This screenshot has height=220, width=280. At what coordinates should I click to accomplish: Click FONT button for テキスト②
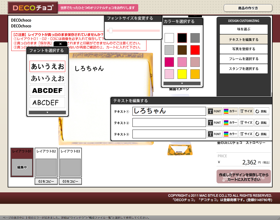pos(215,122)
